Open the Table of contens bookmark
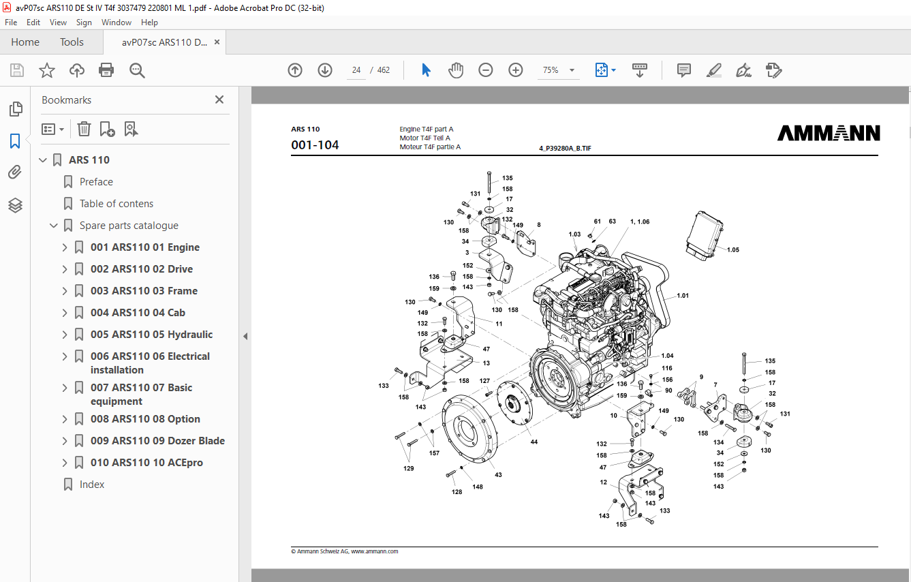The width and height of the screenshot is (911, 582). (117, 204)
